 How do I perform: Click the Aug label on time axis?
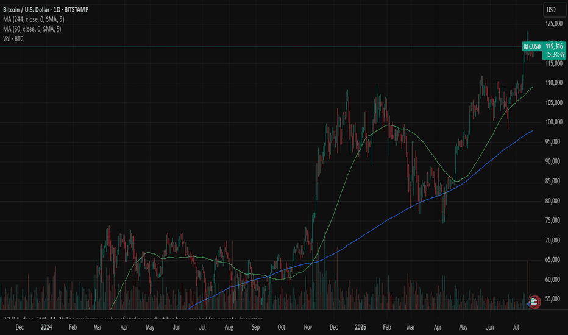click(x=229, y=328)
